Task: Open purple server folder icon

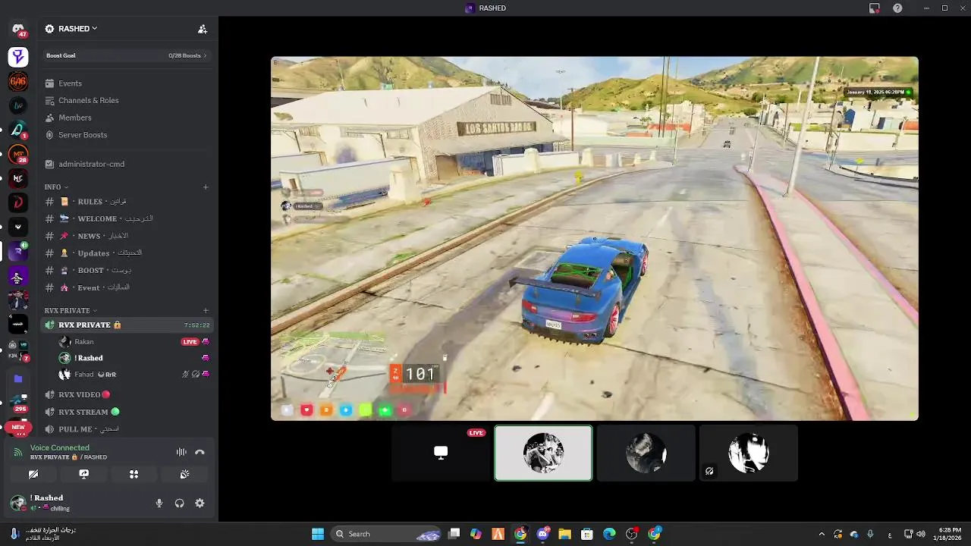Action: tap(18, 378)
